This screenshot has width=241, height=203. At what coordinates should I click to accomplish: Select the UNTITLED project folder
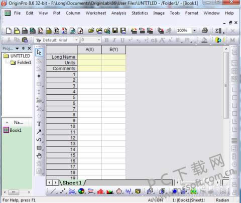click(x=17, y=56)
